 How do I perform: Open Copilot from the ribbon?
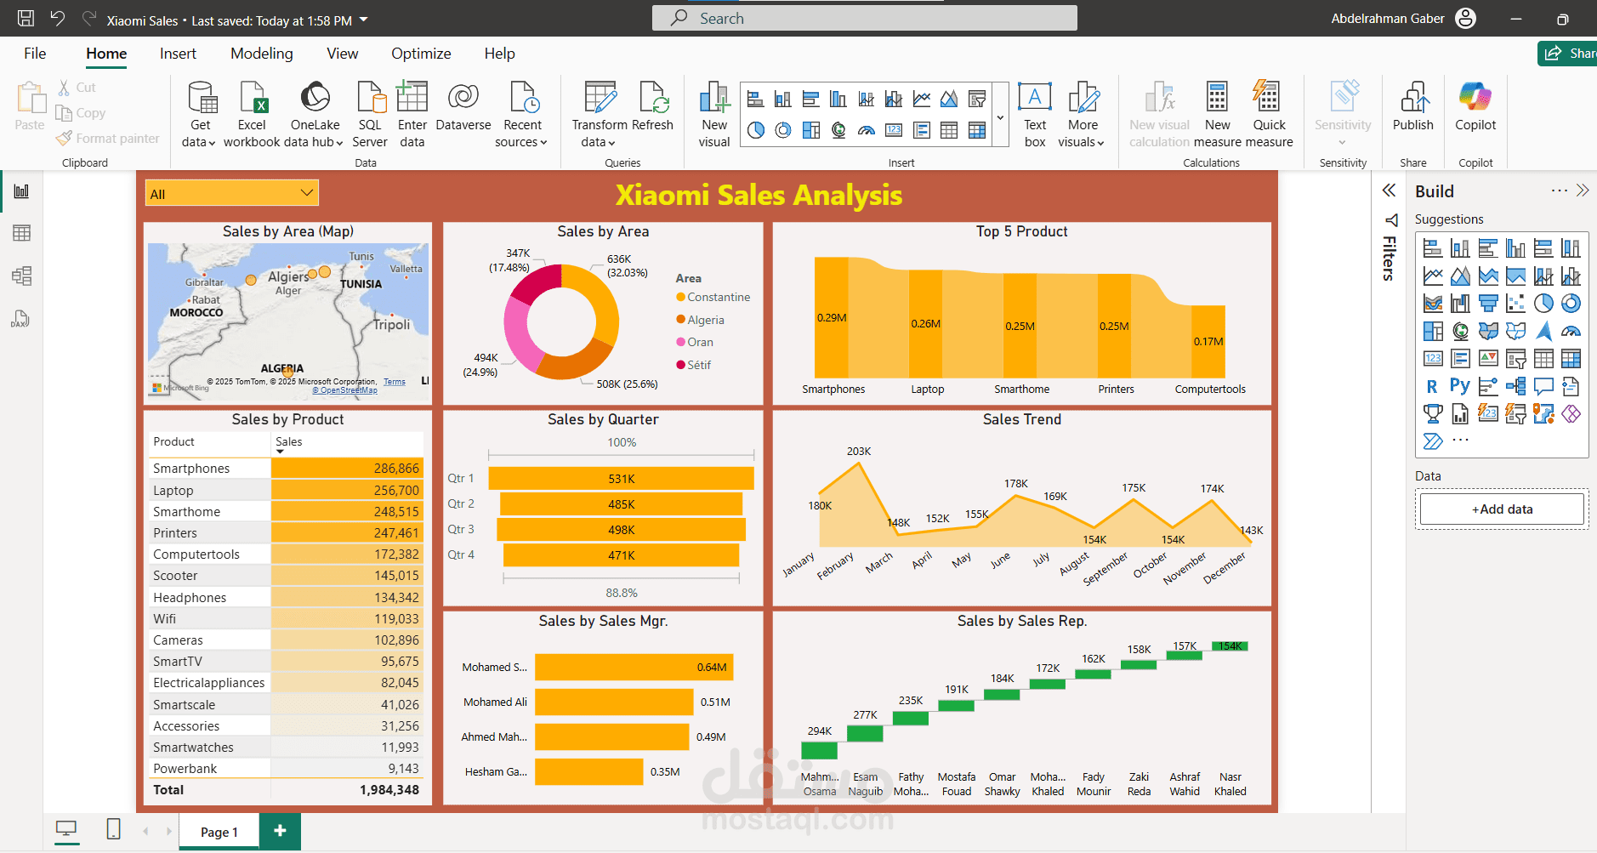click(1475, 106)
